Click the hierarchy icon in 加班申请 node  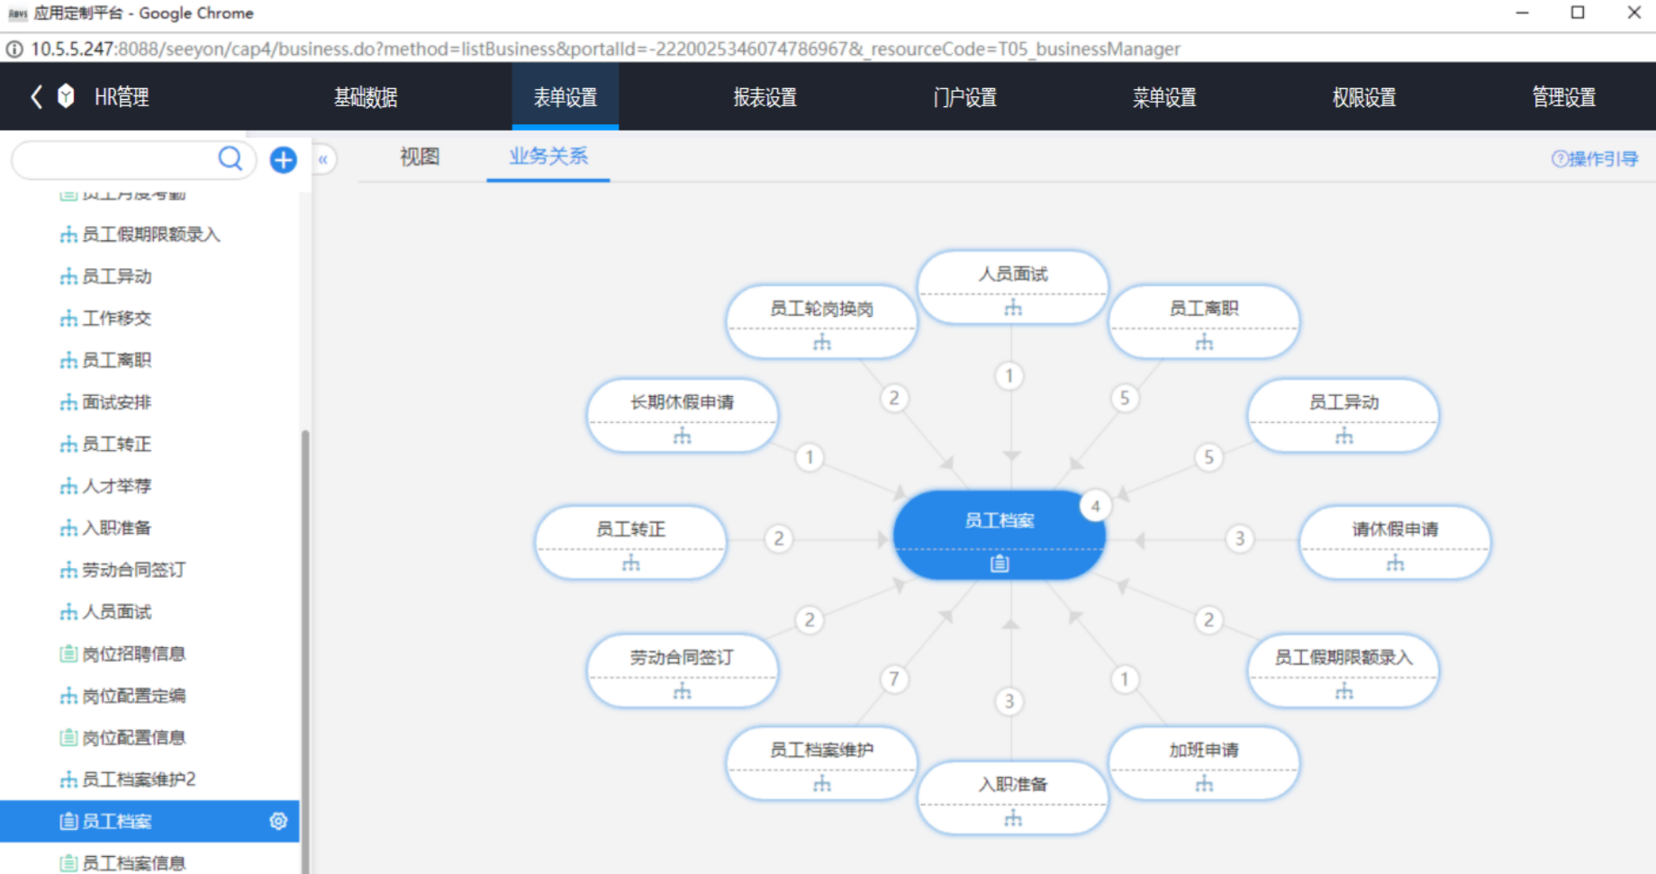click(1204, 784)
